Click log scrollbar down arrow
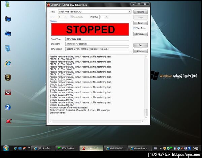 (x=146, y=118)
